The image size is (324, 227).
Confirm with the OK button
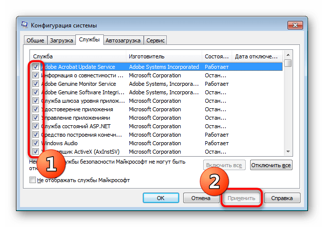pyautogui.click(x=161, y=198)
